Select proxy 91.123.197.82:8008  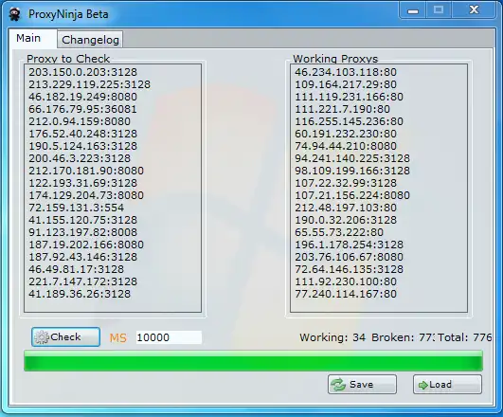click(x=82, y=232)
